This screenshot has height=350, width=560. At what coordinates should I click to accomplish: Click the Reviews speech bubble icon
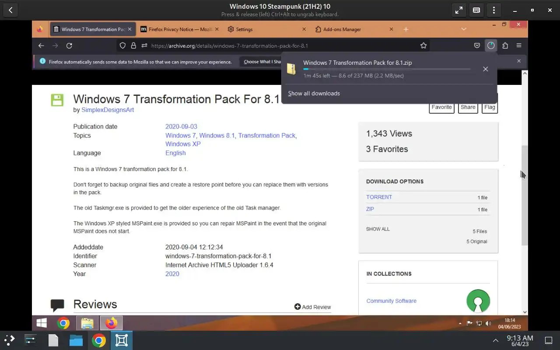(57, 305)
